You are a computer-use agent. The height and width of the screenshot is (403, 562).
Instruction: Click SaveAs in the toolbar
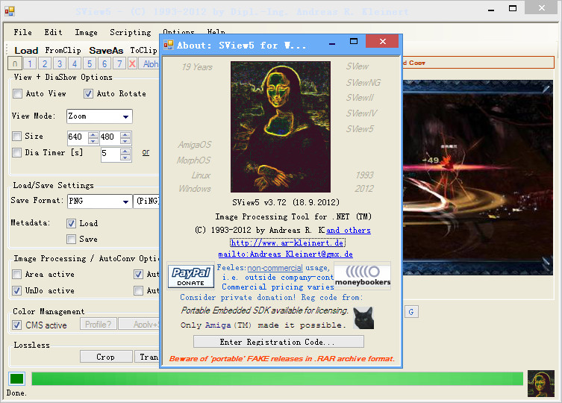coord(106,51)
